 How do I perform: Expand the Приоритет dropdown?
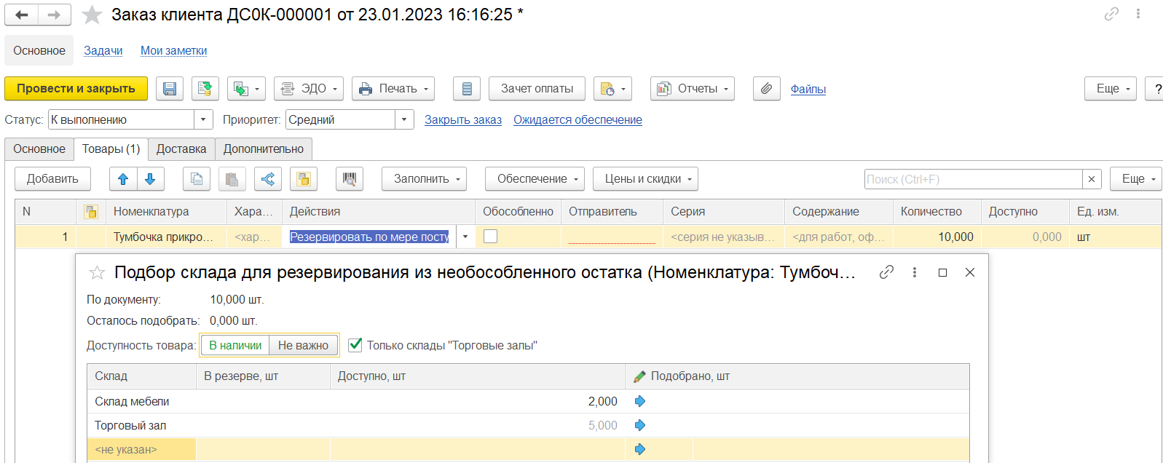click(404, 119)
